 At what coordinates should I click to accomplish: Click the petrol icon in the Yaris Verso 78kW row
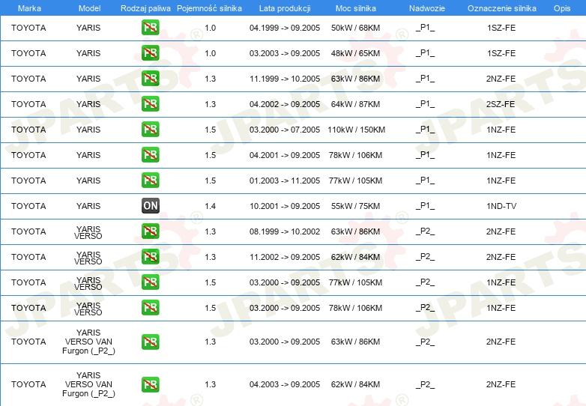pos(150,307)
